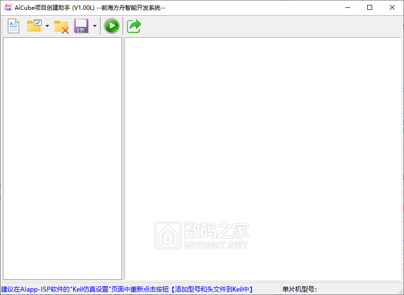Screen dimensions: 404x295
Task: Click the green export arrow icon
Action: 134,26
